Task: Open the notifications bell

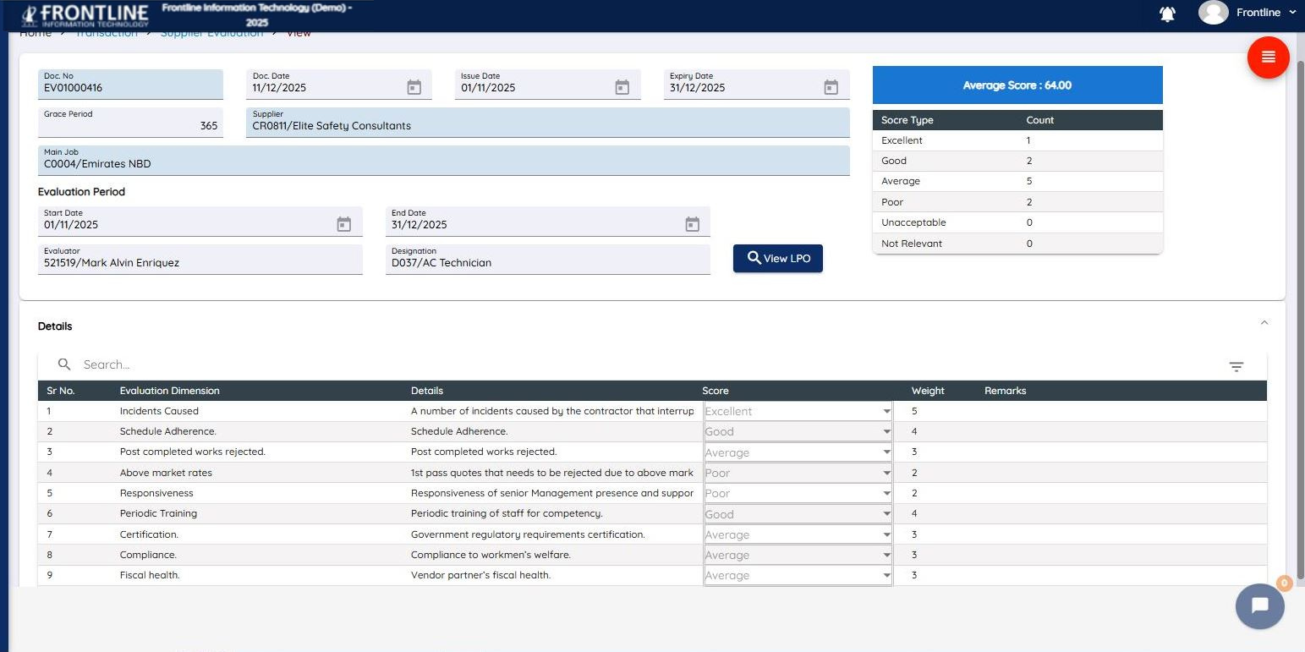Action: [x=1167, y=14]
